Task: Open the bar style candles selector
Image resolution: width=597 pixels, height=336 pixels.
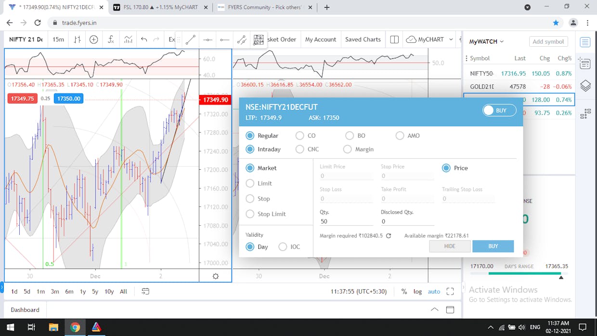Action: click(77, 40)
